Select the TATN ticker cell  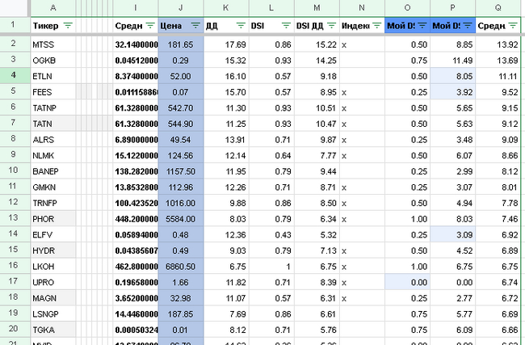(53, 124)
